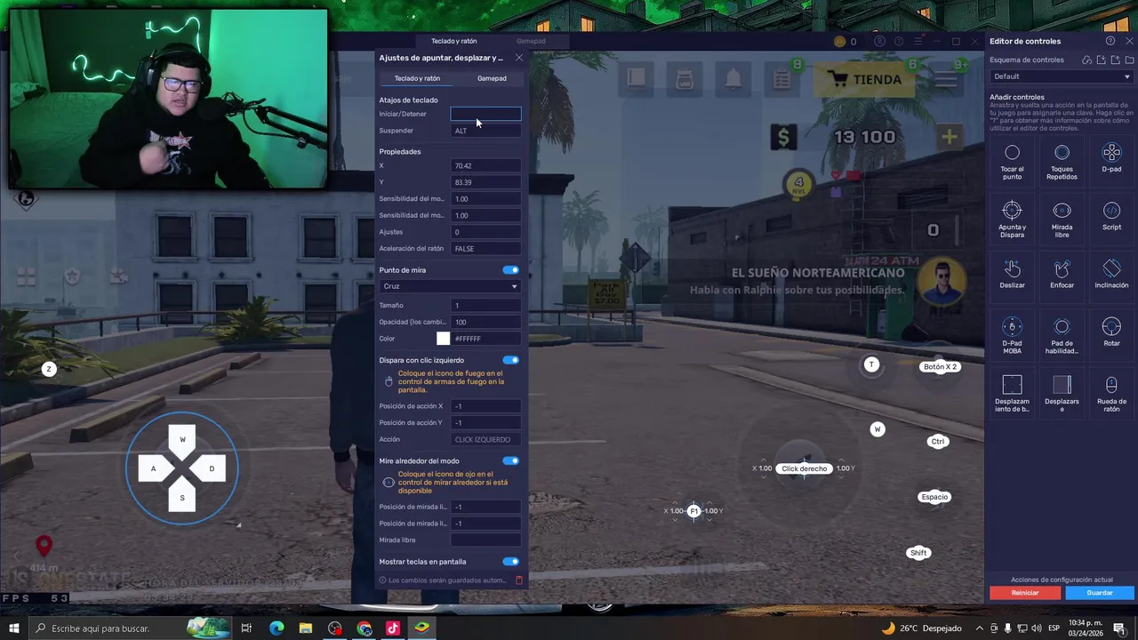Click the Suspender ALT shortcut field

pos(485,131)
